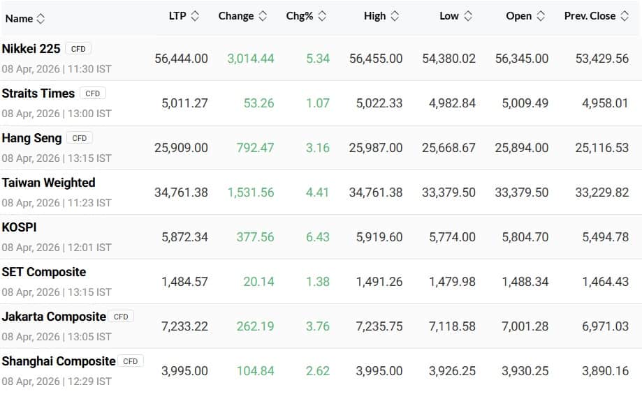This screenshot has width=642, height=401.
Task: Select Straits Times high 5,022.33
Action: pos(379,103)
